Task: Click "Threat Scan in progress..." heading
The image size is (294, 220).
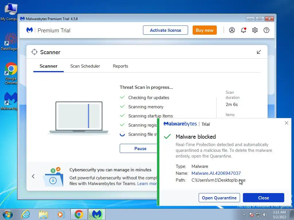Action: point(146,87)
